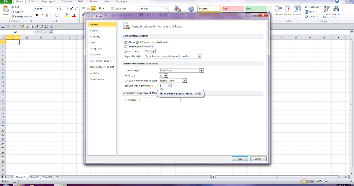
Task: Select the Sheet2 tab
Action: pos(34,177)
